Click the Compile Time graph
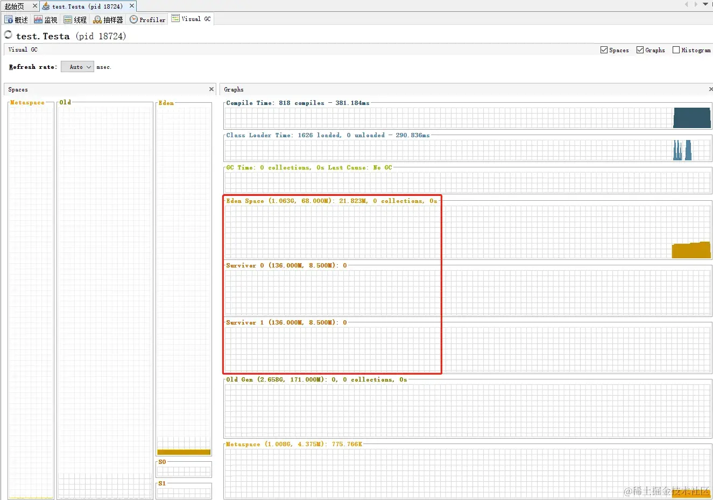 point(467,117)
